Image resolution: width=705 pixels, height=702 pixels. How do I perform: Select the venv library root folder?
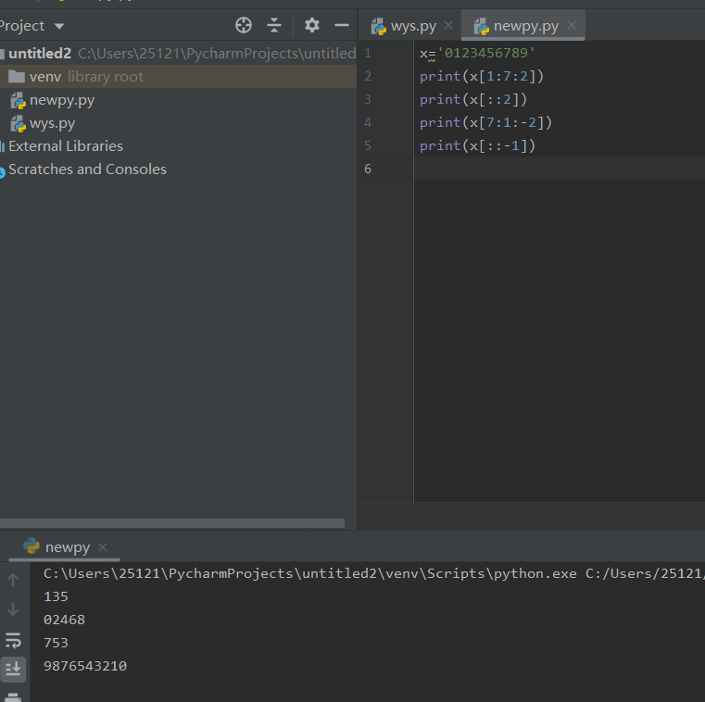[45, 77]
